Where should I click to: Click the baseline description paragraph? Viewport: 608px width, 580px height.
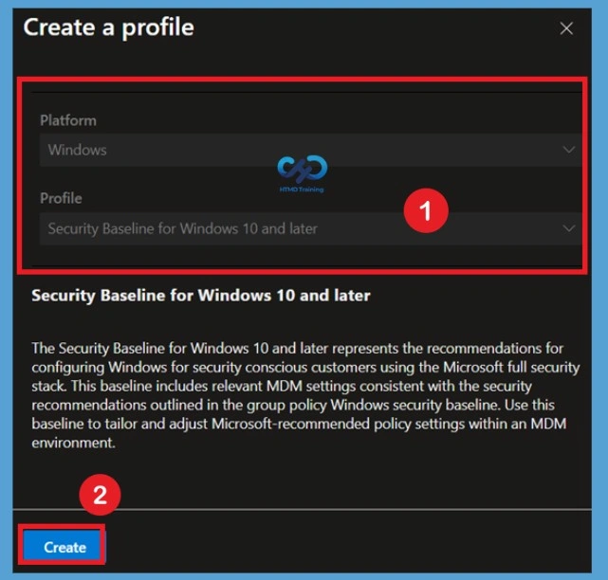(x=305, y=395)
